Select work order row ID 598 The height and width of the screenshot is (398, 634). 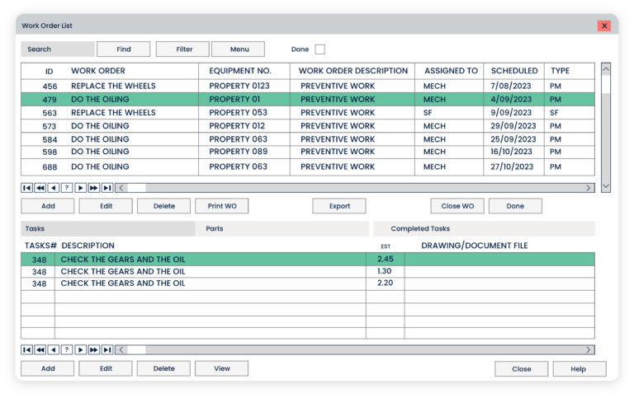click(308, 152)
